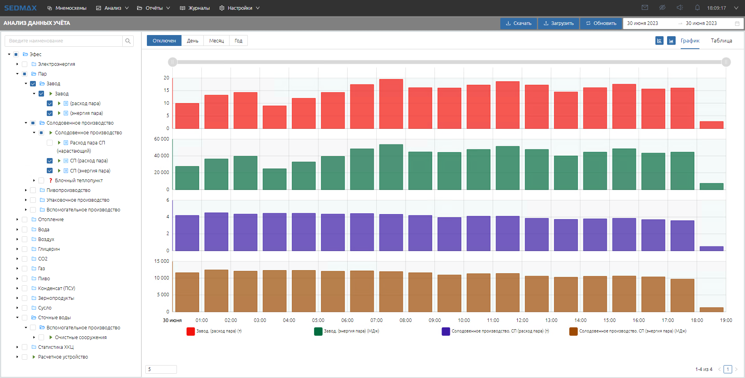This screenshot has width=745, height=378.
Task: Switch to line chart view icon
Action: tap(659, 40)
